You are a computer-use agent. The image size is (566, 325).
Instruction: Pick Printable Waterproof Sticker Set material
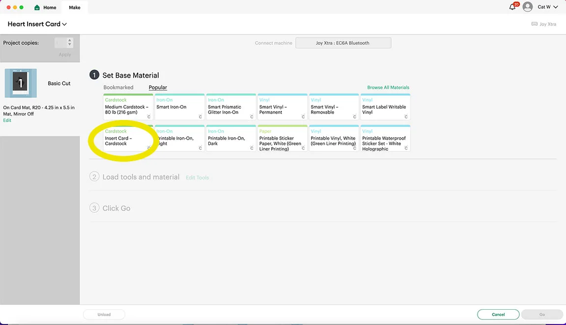386,138
